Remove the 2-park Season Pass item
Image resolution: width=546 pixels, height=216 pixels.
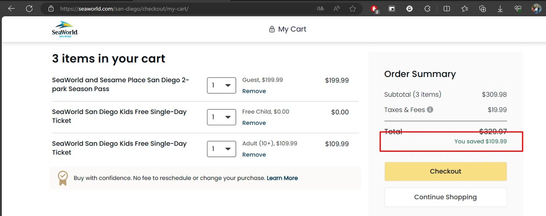tap(254, 91)
